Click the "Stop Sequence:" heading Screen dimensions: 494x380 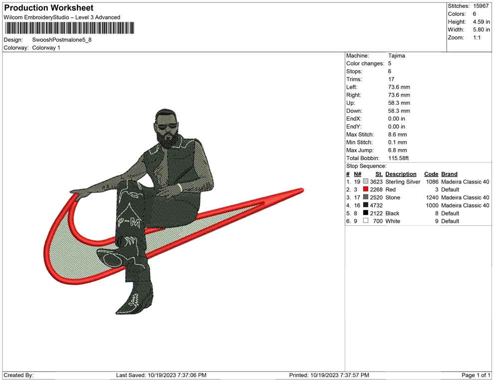coord(366,166)
